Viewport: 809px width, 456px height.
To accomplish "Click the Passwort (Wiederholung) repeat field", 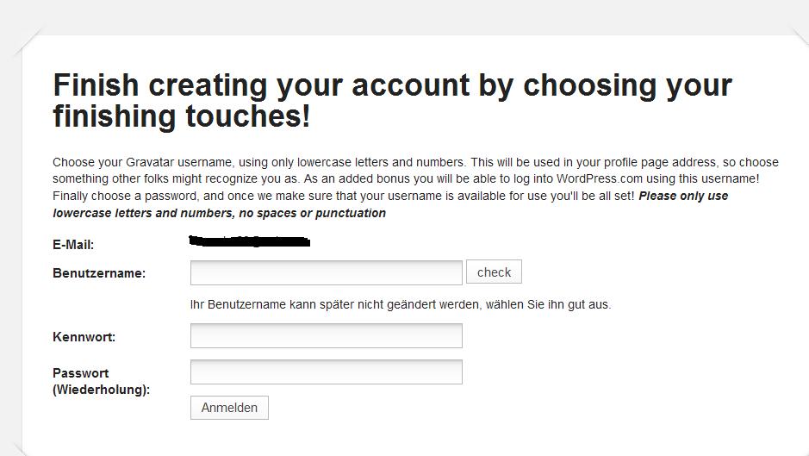I will 326,372.
